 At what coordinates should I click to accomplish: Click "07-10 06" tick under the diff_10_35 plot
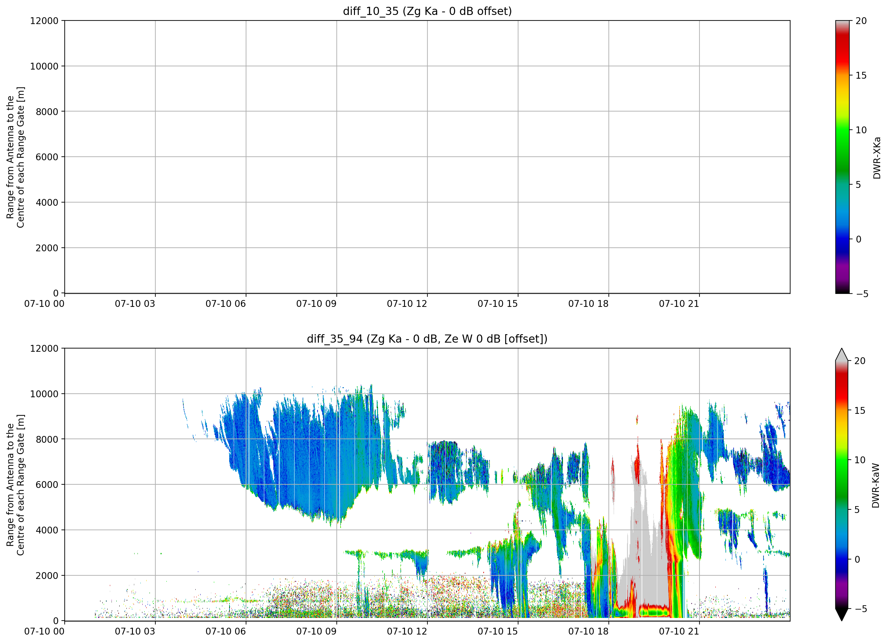pos(226,304)
